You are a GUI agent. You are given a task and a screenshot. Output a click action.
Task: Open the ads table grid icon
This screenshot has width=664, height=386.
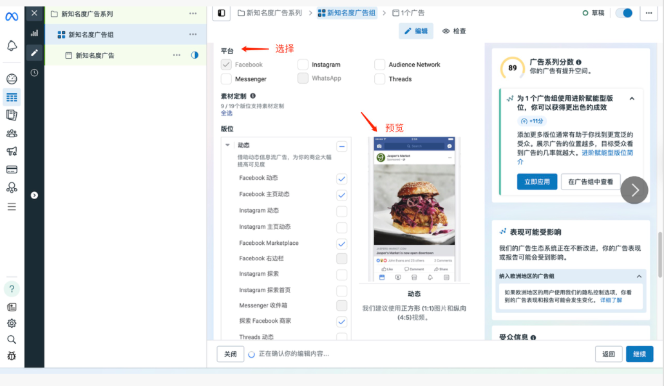pos(12,97)
